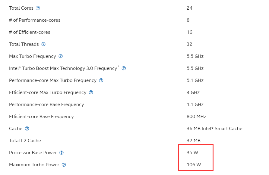
Task: Select the 32 MB L2 cache value
Action: pyautogui.click(x=194, y=141)
